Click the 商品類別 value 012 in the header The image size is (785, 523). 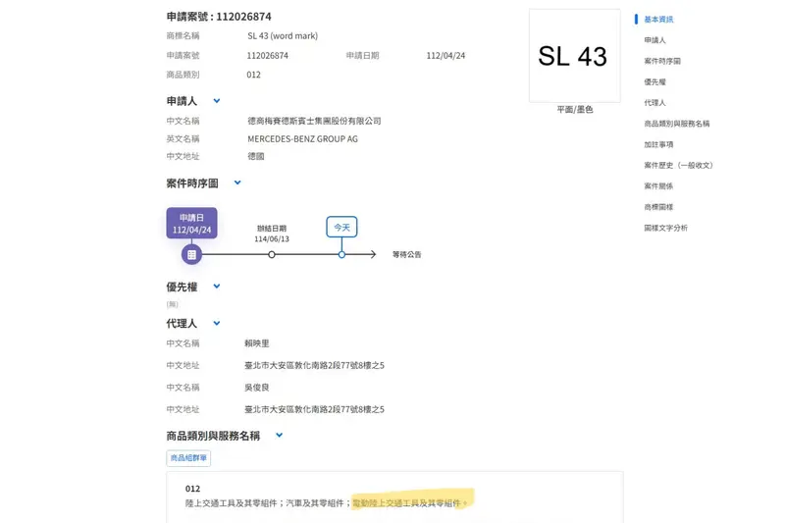coord(253,75)
